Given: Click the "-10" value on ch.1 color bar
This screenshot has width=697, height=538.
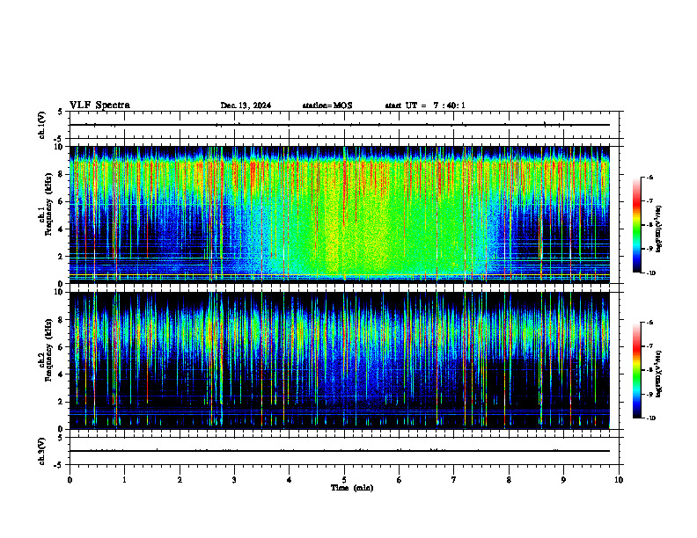Looking at the screenshot, I should (650, 273).
